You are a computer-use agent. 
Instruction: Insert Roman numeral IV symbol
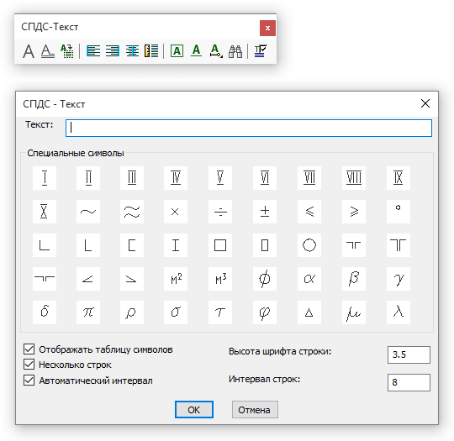176,178
